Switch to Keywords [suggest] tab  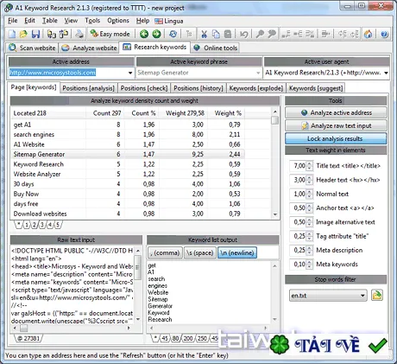316,88
